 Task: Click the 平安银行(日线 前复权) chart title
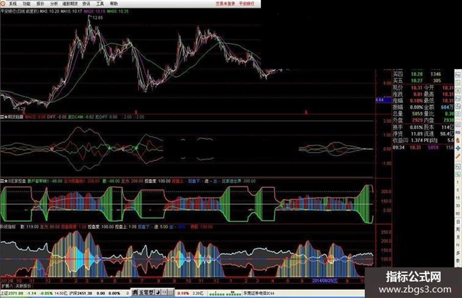(20, 11)
